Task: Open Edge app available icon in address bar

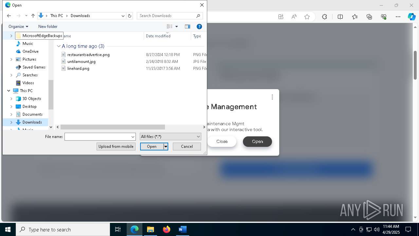Action: [281, 17]
